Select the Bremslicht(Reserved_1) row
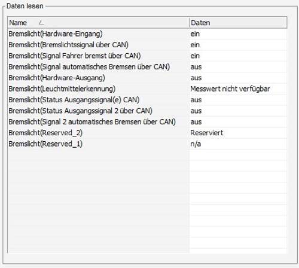Viewport: 299px width, 268px height. [x=147, y=144]
